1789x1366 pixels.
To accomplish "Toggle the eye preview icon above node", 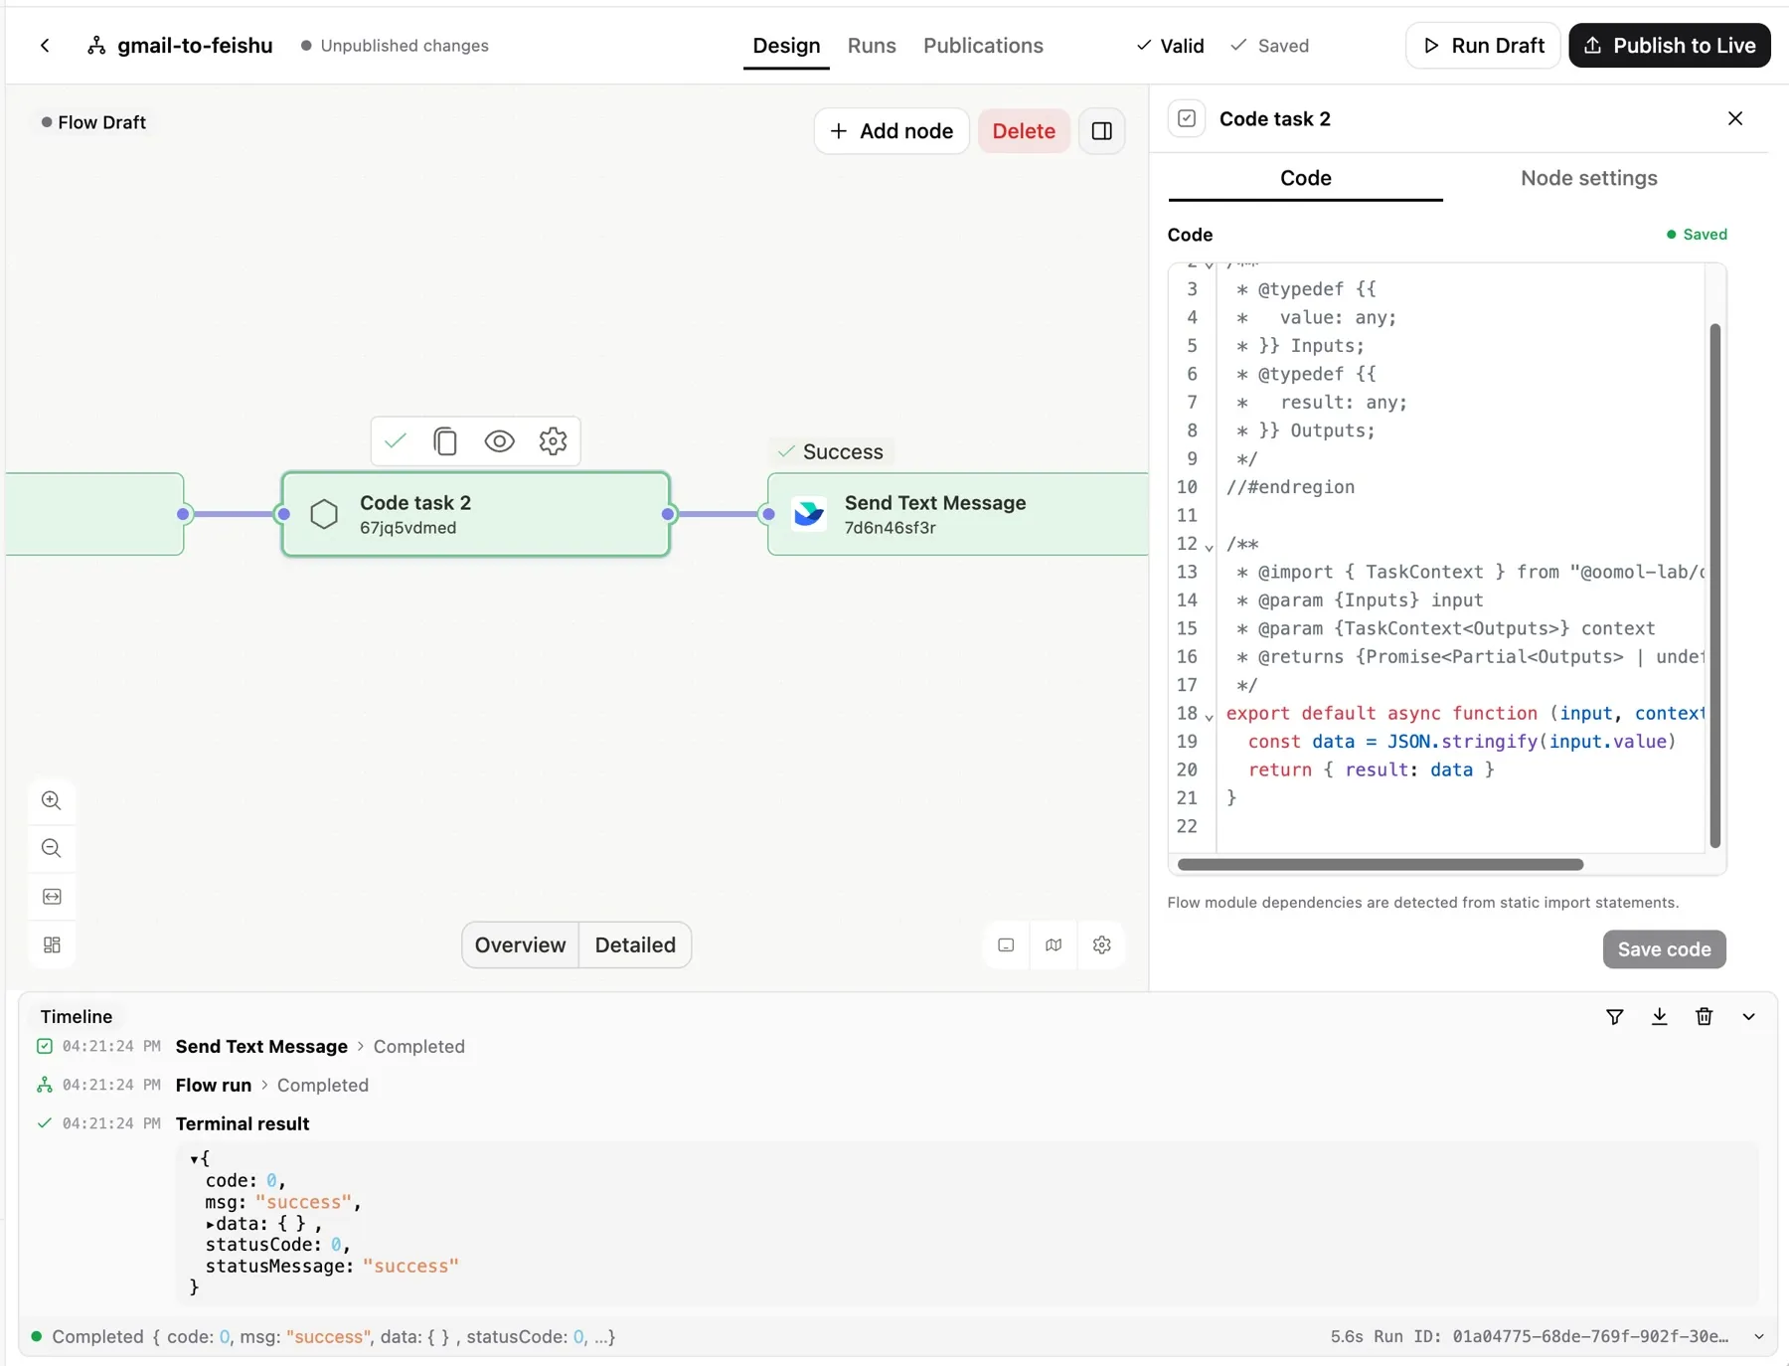I will [499, 440].
